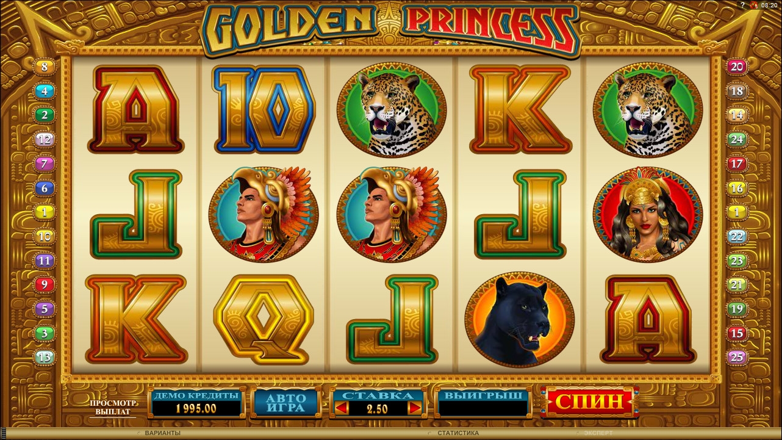Open the СТАТИСТИКА menu in bottom bar
782x440 pixels.
tap(458, 433)
